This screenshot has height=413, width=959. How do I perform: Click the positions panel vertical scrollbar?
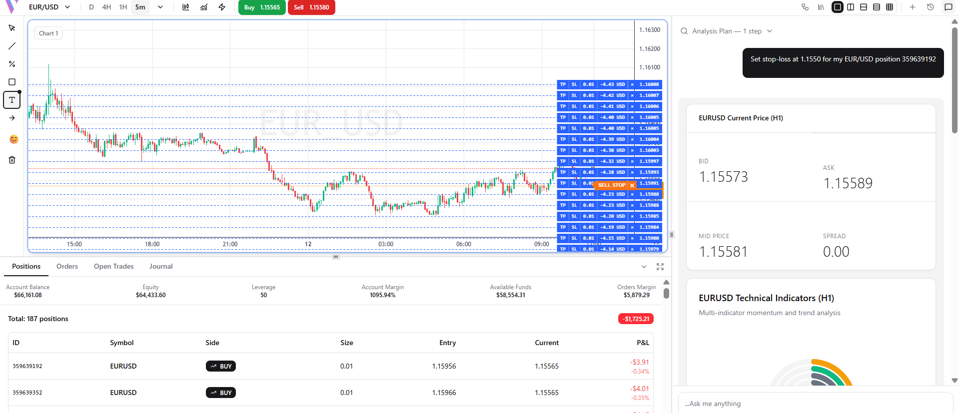[666, 293]
